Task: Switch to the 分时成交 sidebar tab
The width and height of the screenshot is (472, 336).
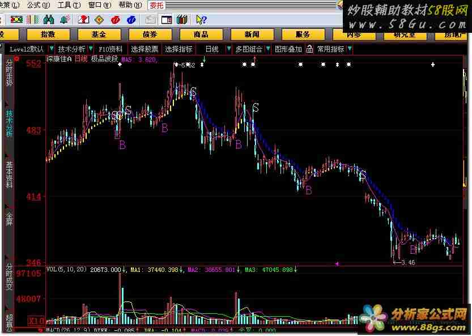Action: (x=9, y=277)
